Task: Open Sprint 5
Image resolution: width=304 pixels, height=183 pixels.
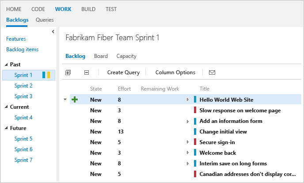Action: pyautogui.click(x=23, y=139)
